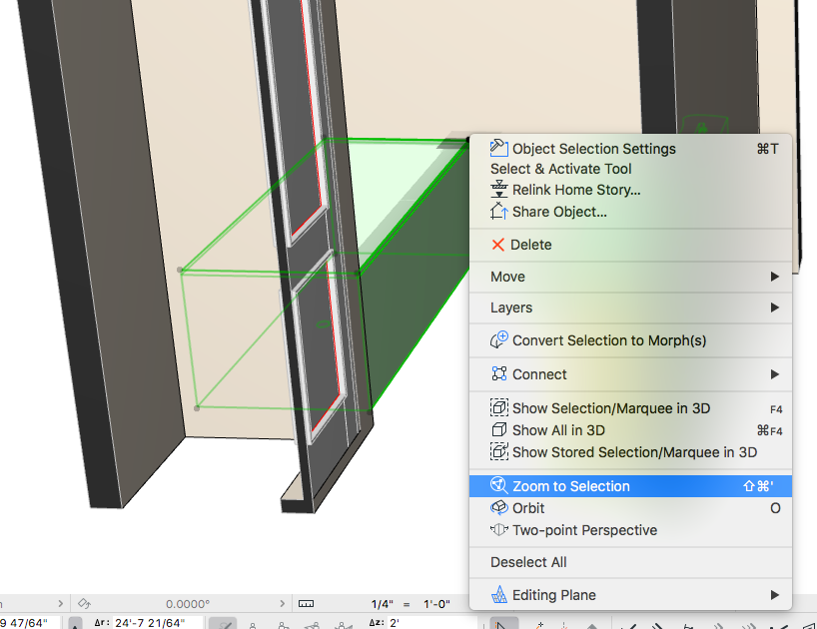Expand the Move submenu arrow
The height and width of the screenshot is (629, 817).
click(x=775, y=277)
